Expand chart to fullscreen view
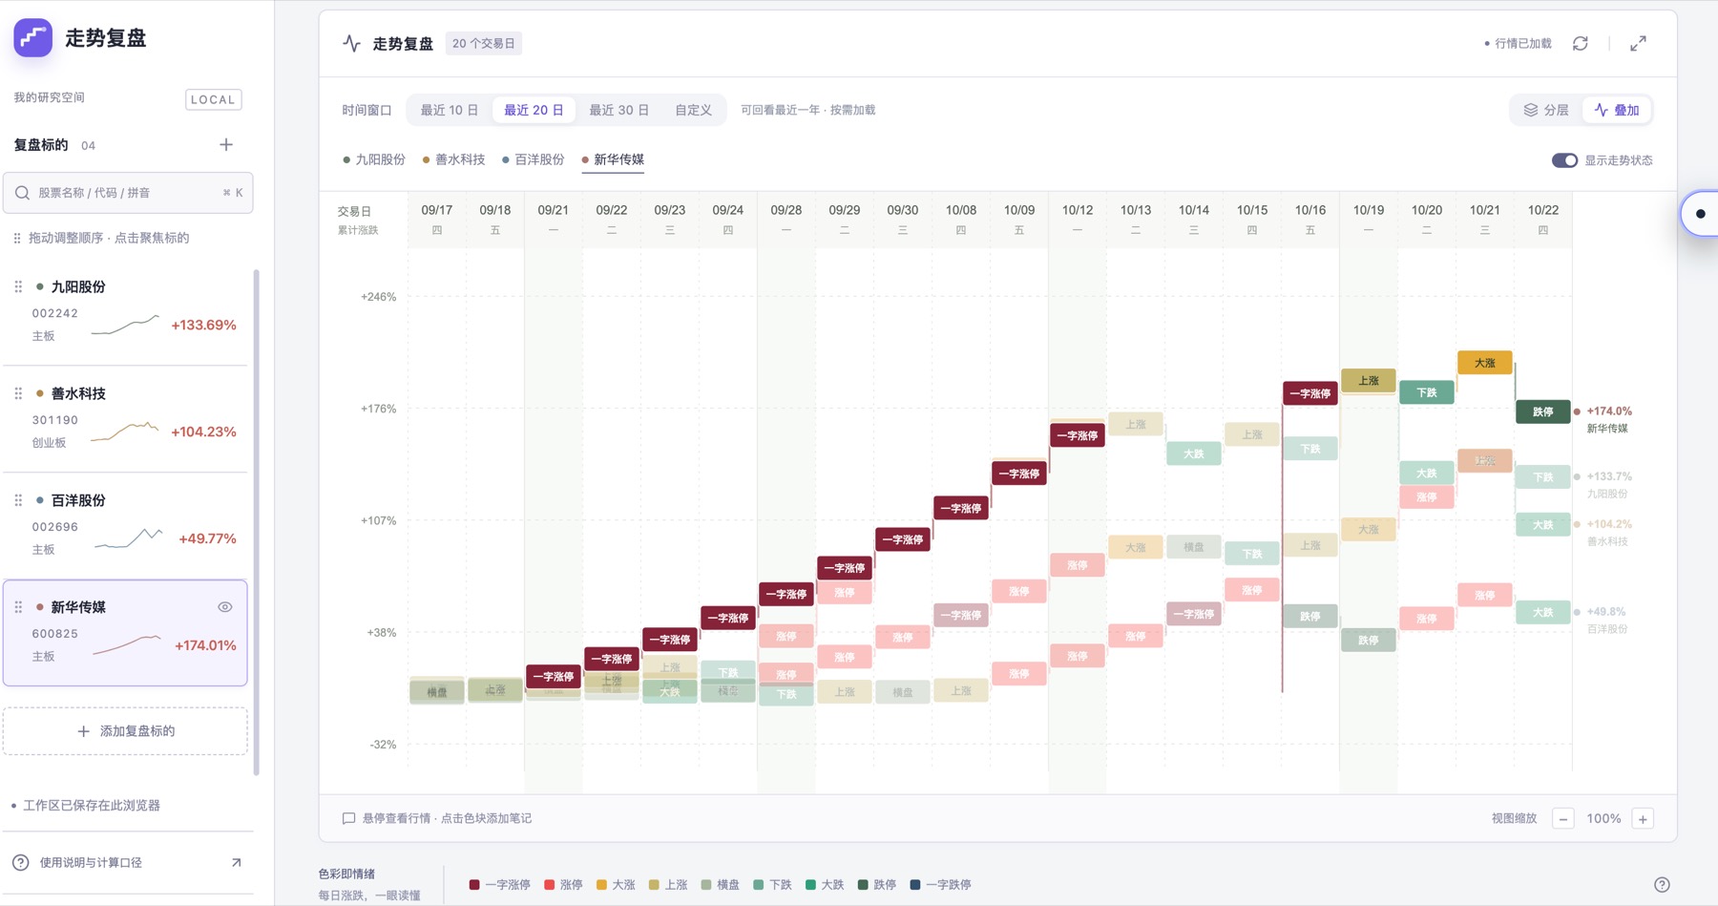1718x906 pixels. point(1638,44)
